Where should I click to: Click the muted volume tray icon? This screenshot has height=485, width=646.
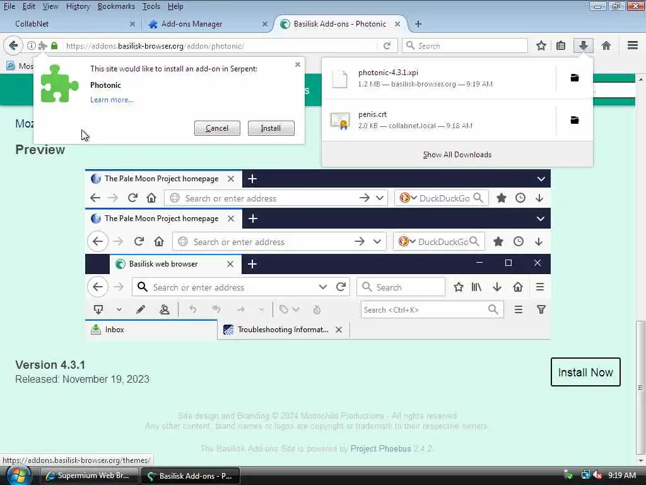tap(598, 476)
